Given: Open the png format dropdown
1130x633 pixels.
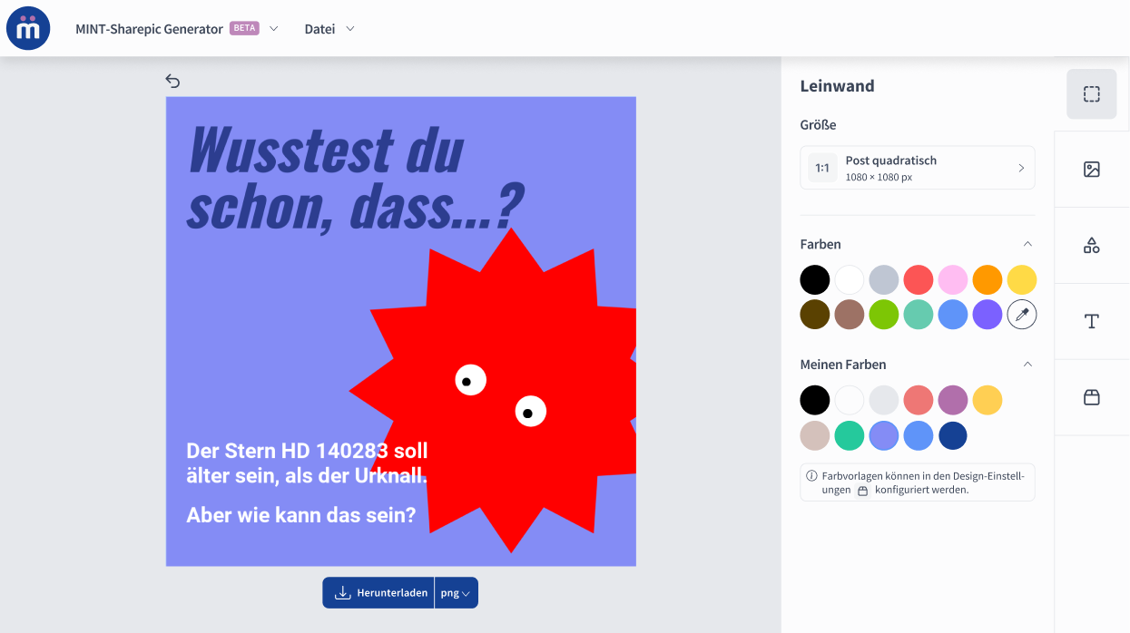Looking at the screenshot, I should 456,593.
